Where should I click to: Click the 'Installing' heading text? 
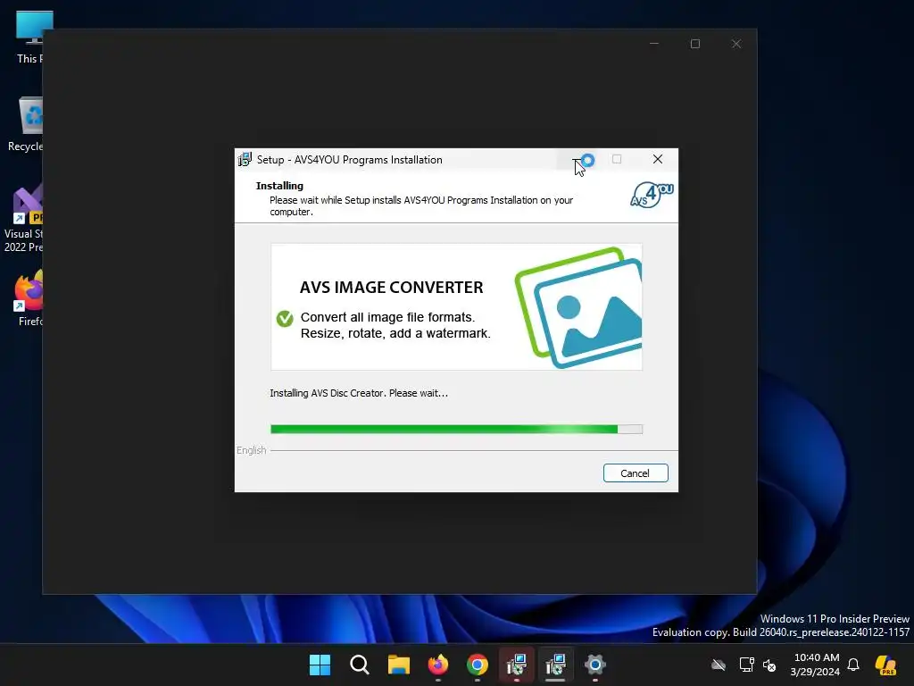[279, 186]
